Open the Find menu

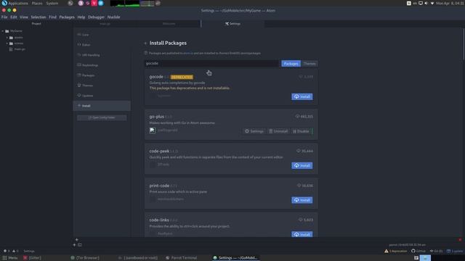point(52,17)
